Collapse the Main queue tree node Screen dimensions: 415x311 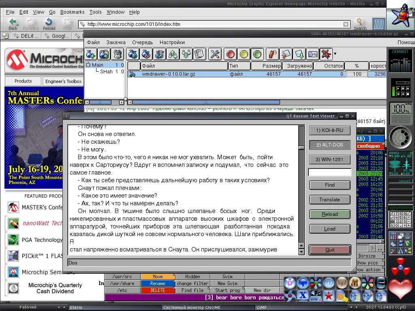88,65
